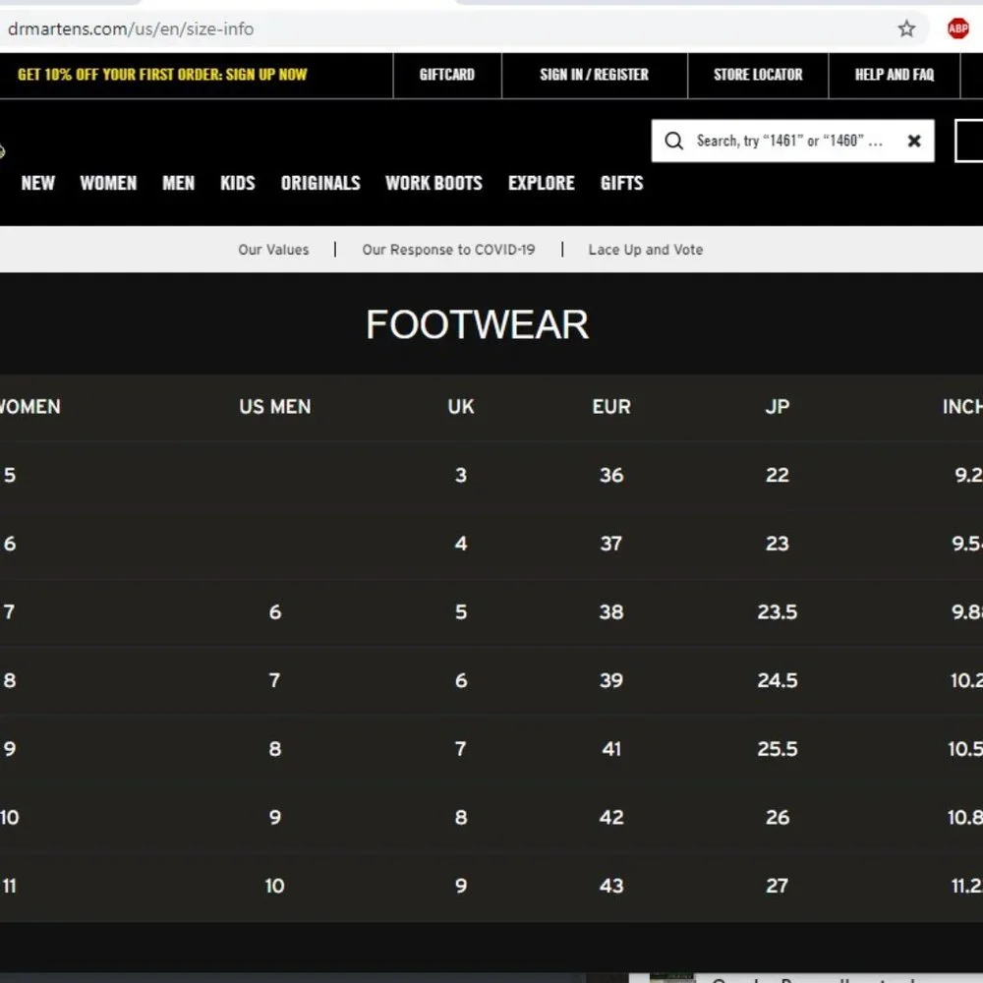Select EUR size 36 cell

611,475
